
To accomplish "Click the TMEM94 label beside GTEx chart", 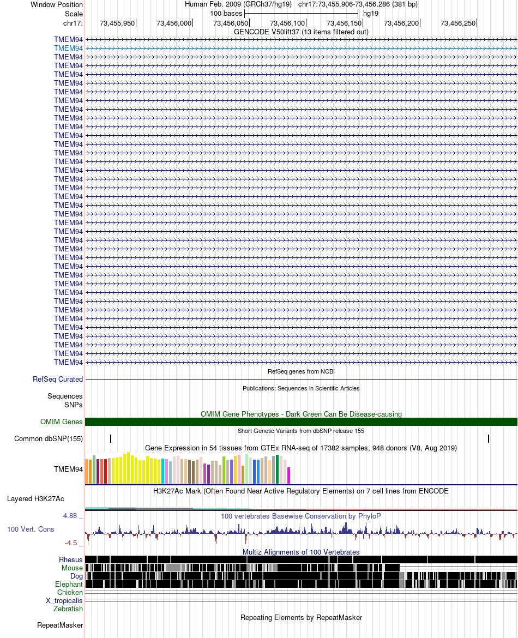I will [68, 469].
